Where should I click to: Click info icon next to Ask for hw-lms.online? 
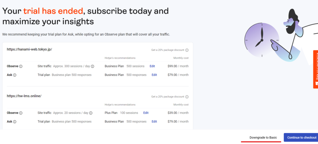click(x=15, y=122)
